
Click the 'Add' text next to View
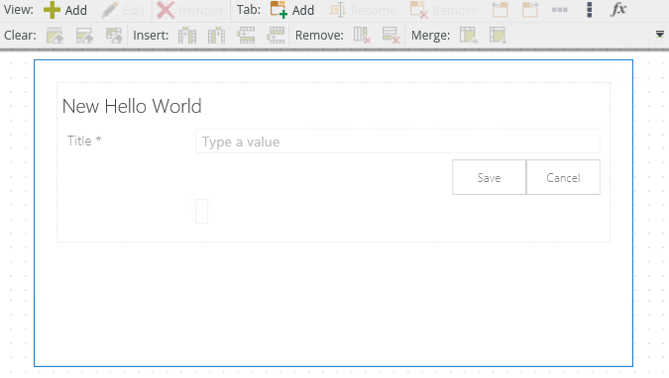click(x=76, y=10)
